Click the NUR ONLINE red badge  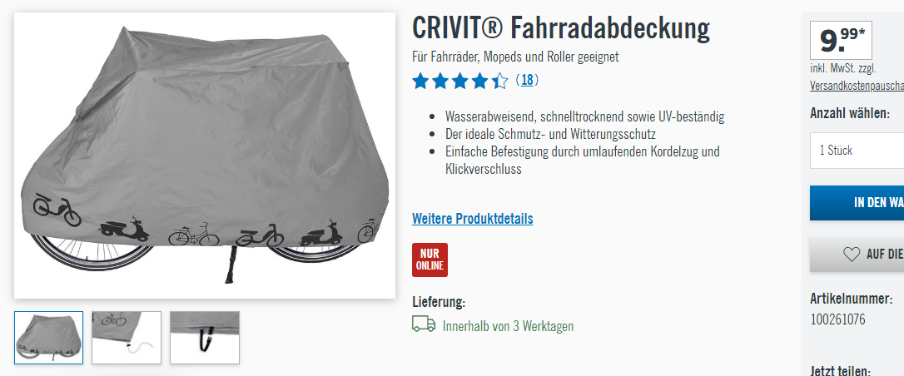coord(430,260)
